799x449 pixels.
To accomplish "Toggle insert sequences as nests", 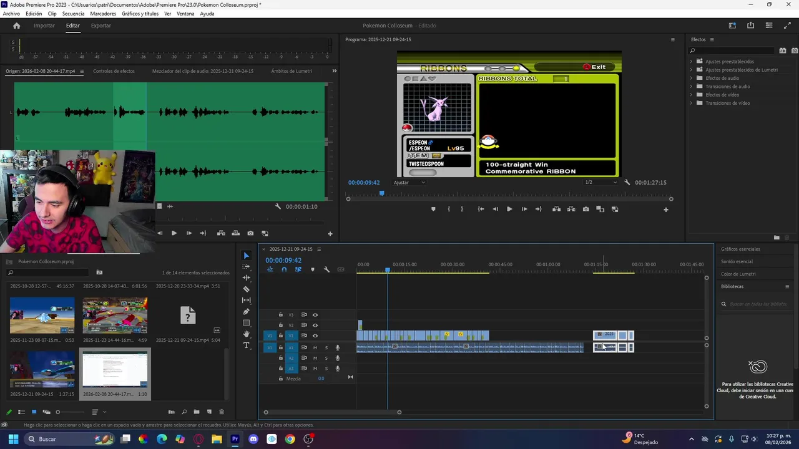I will (270, 269).
